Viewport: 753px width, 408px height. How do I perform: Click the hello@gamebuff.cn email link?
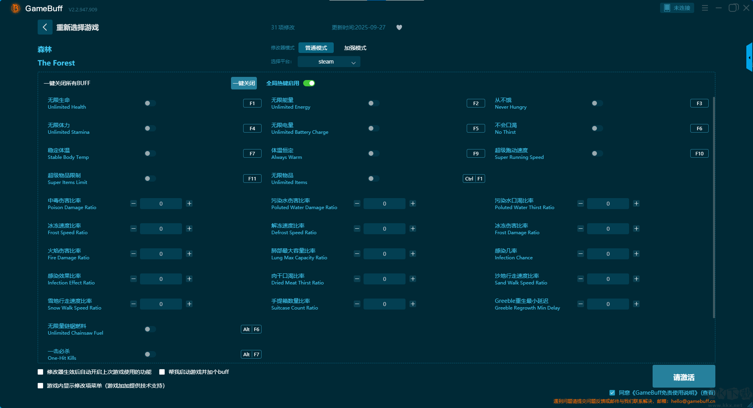(693, 401)
